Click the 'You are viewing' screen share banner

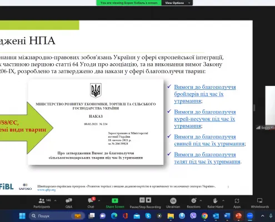click(x=129, y=3)
